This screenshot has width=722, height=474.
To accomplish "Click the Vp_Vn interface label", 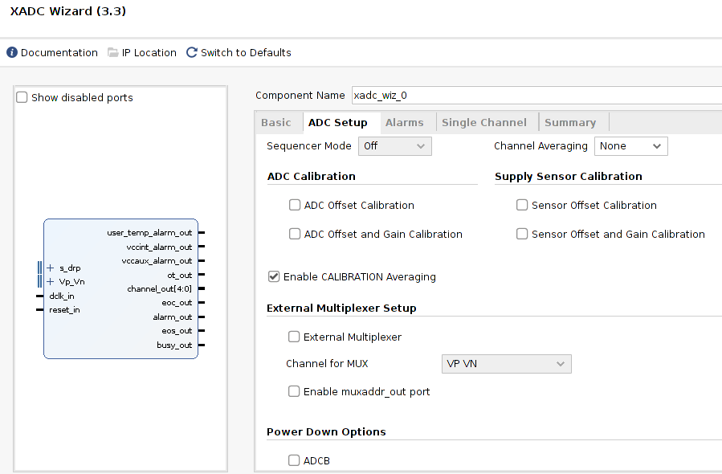I will point(71,281).
